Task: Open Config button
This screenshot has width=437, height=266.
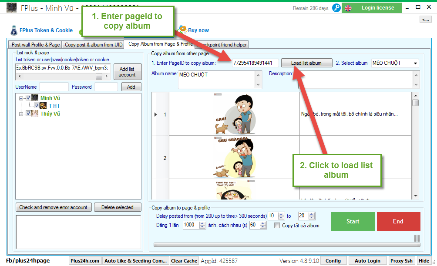Action: 333,261
